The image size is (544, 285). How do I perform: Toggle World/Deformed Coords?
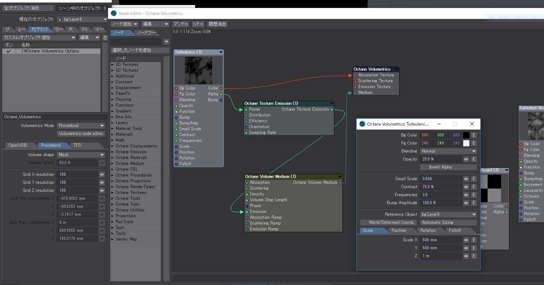[389, 222]
